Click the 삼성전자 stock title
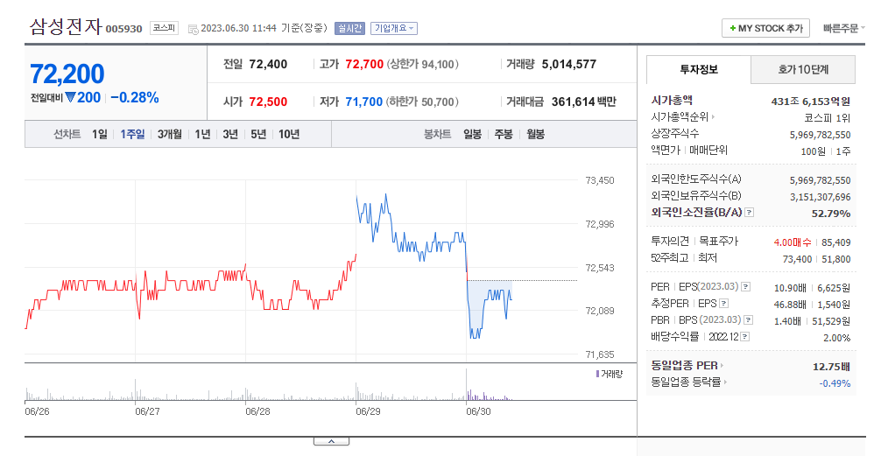The width and height of the screenshot is (881, 456). pos(66,26)
